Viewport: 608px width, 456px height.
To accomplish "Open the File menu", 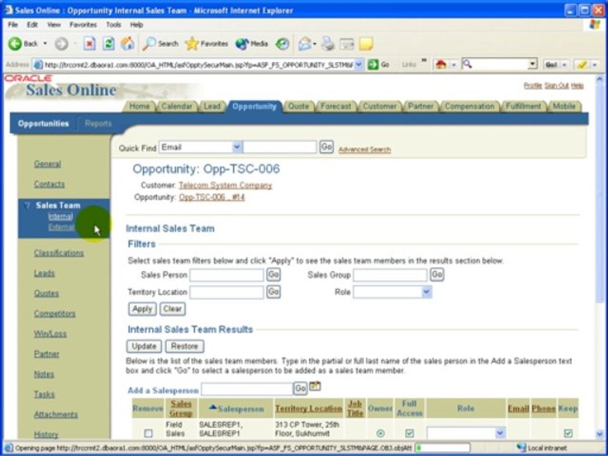I will 13,25.
